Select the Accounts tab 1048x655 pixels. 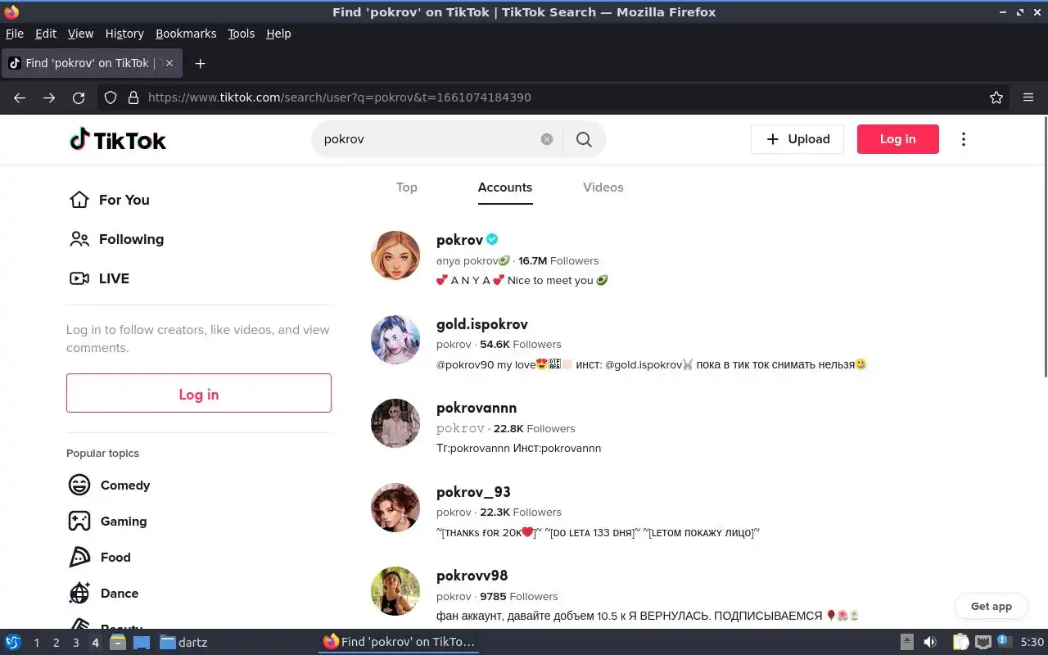[x=505, y=187]
